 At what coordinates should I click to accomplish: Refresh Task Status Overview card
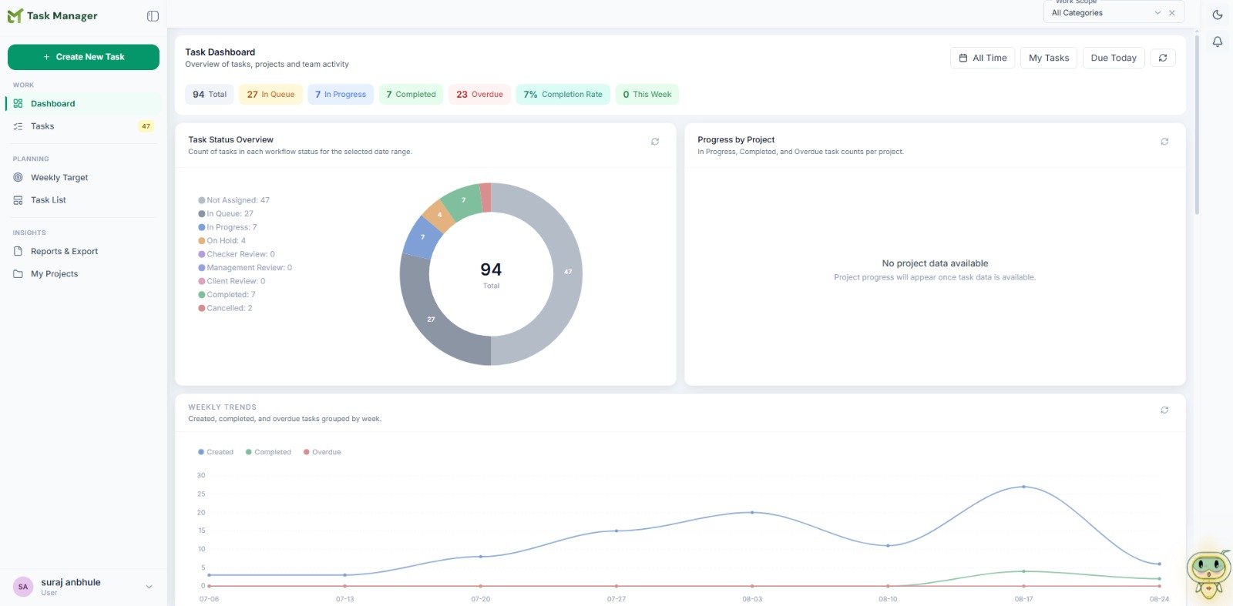click(655, 142)
